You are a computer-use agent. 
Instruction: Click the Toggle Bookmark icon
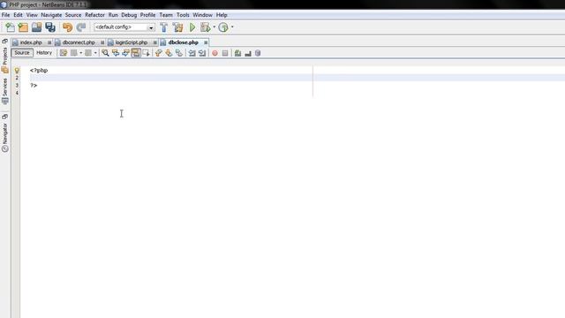tap(179, 53)
